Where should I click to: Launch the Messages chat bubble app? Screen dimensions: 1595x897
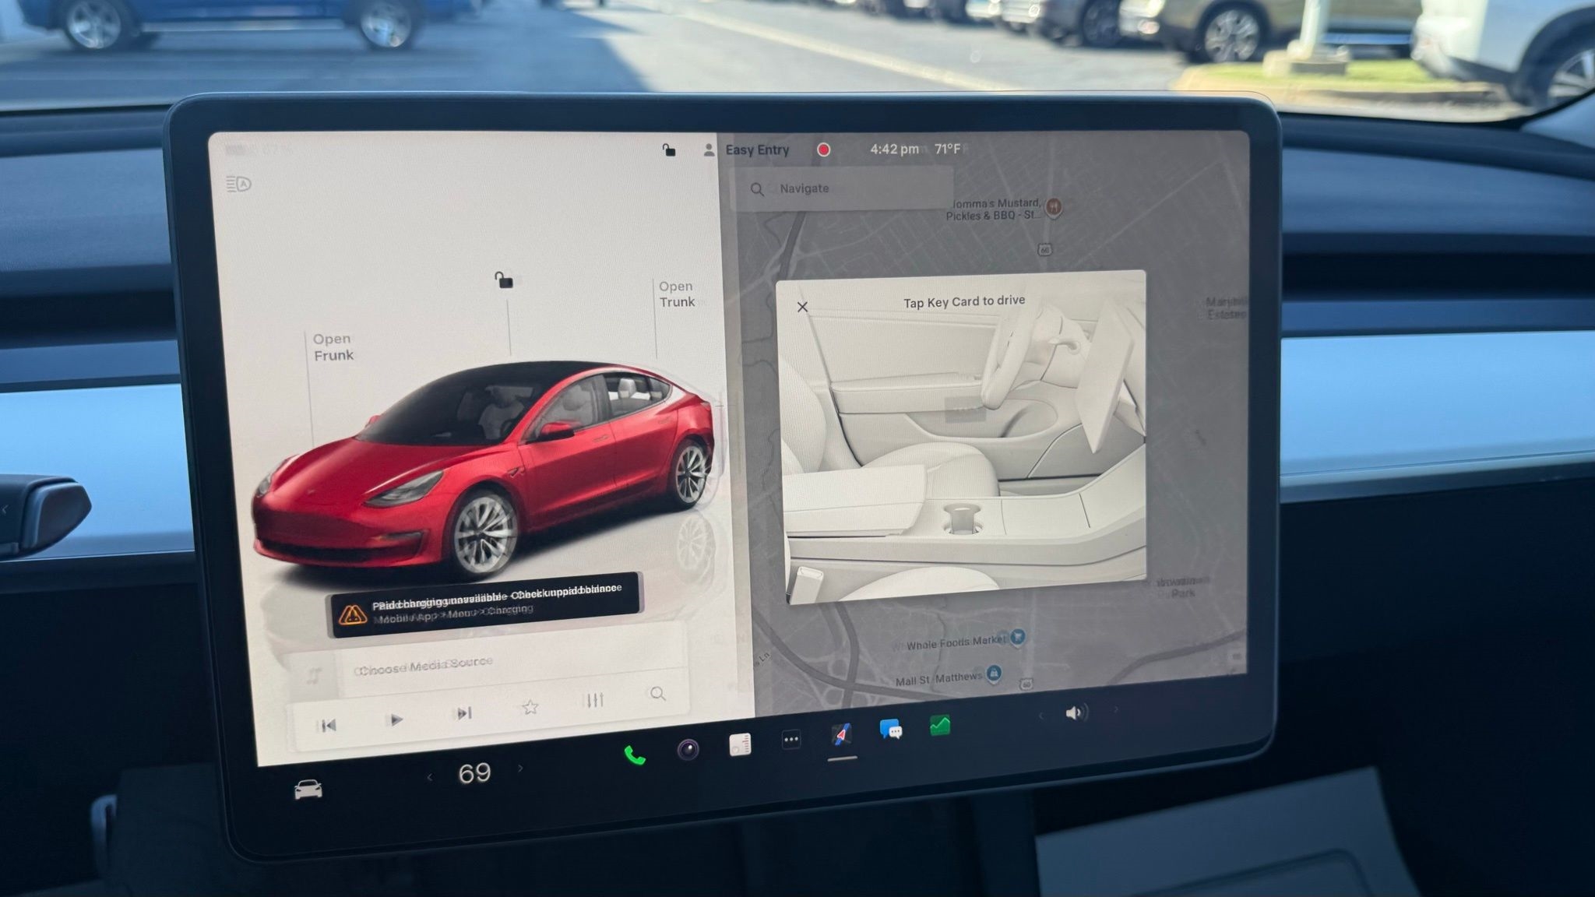point(890,730)
